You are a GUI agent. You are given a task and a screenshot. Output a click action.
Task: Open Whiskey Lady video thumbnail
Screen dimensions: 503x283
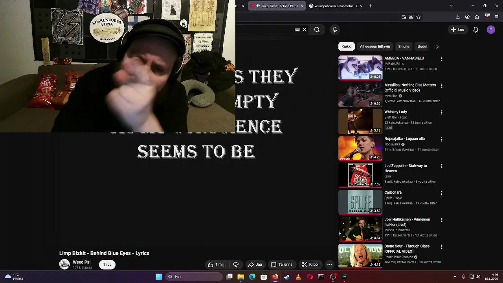360,121
